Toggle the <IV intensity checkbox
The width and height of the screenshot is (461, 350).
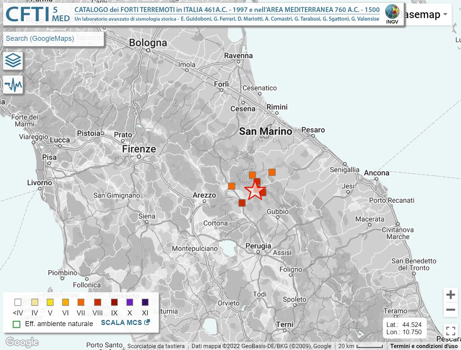click(x=17, y=302)
